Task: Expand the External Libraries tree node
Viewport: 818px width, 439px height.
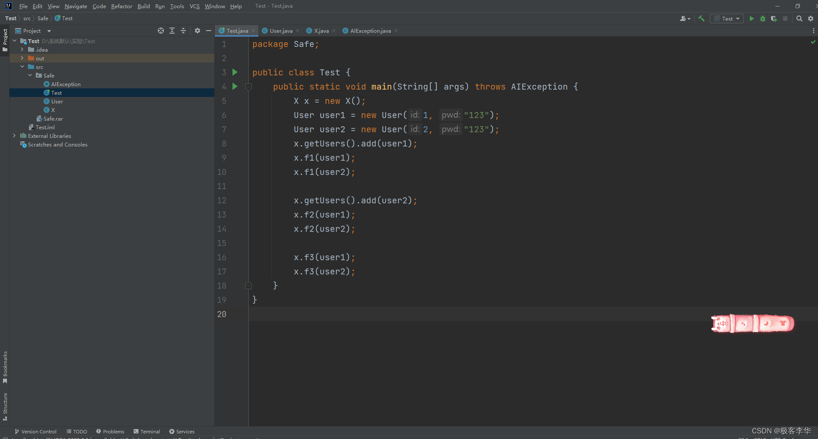Action: point(15,136)
